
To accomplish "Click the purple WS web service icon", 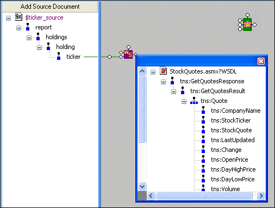I will (128, 54).
